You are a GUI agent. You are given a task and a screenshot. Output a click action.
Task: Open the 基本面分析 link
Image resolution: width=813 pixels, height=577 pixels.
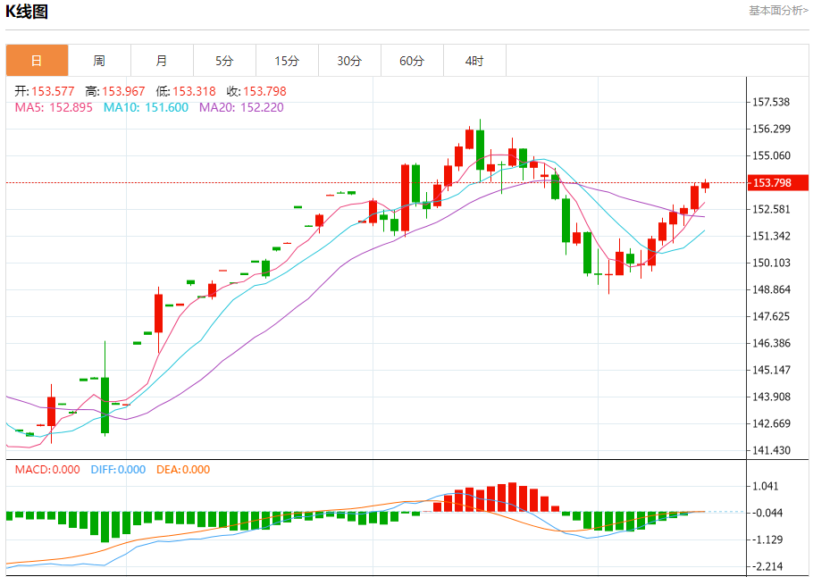778,11
